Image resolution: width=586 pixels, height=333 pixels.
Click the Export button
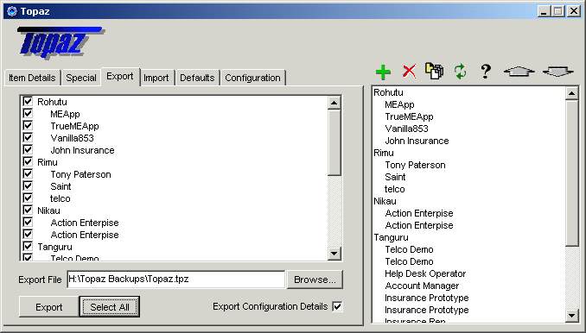click(49, 307)
